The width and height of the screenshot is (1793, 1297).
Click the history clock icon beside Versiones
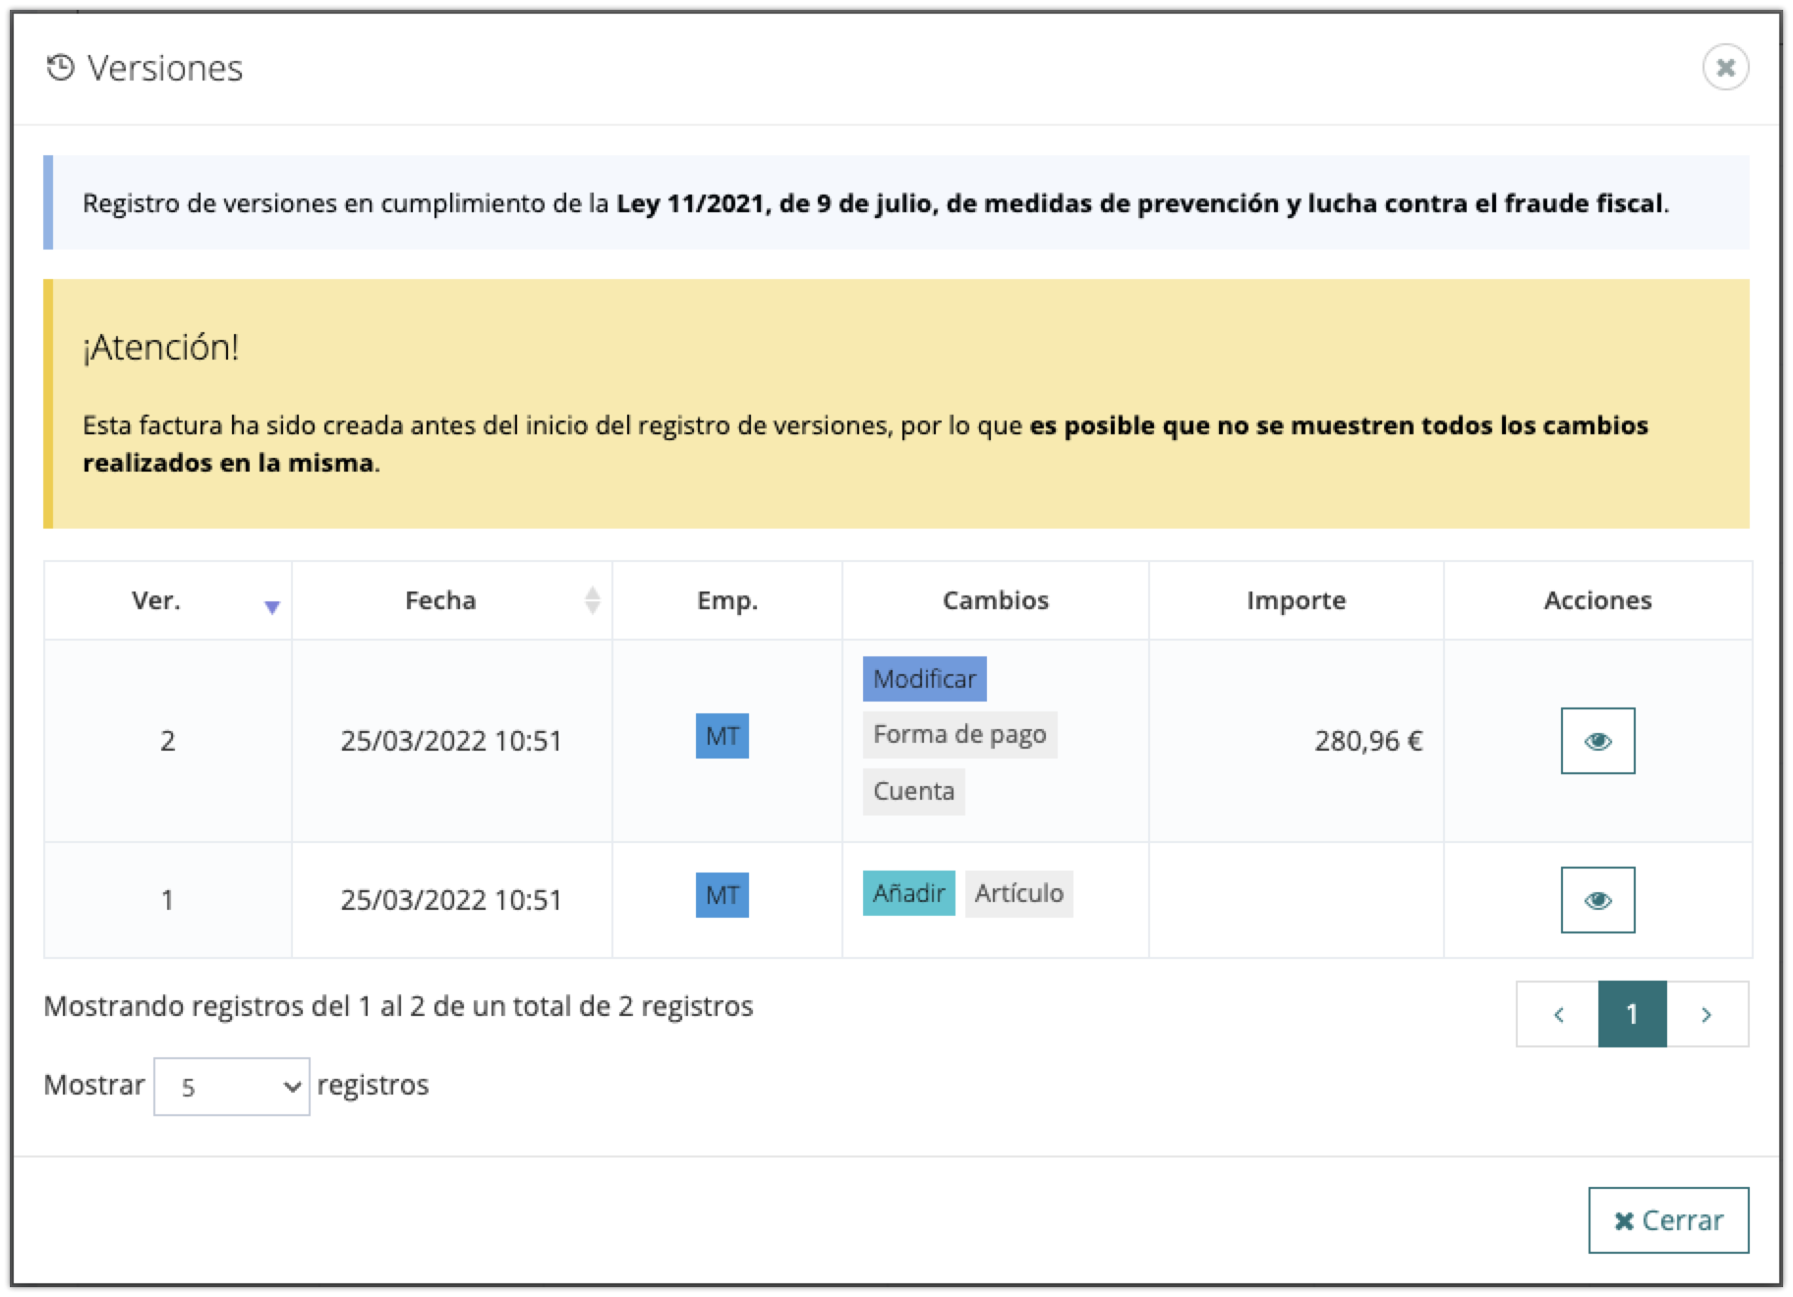point(61,68)
